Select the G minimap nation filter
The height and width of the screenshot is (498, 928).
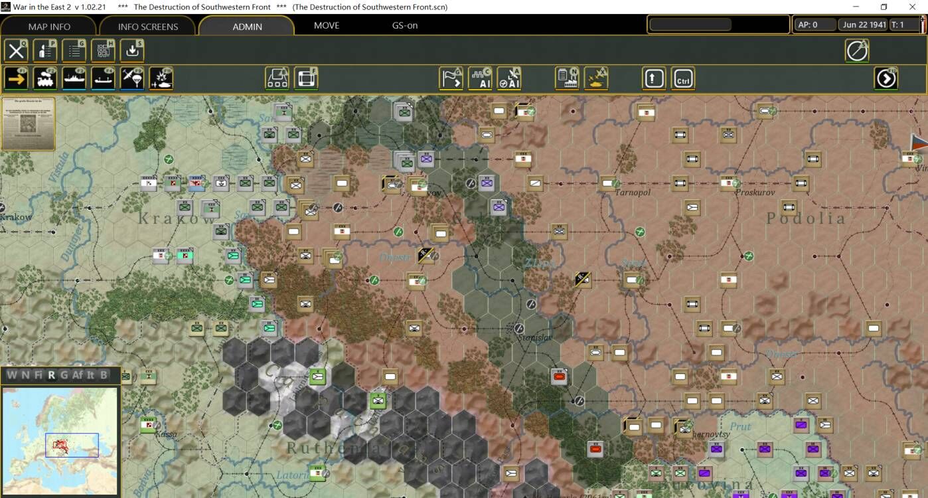(x=64, y=374)
